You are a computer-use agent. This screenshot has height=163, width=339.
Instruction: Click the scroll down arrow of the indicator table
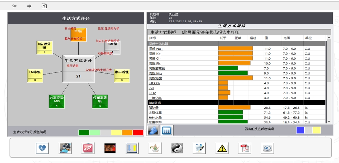click(x=329, y=121)
